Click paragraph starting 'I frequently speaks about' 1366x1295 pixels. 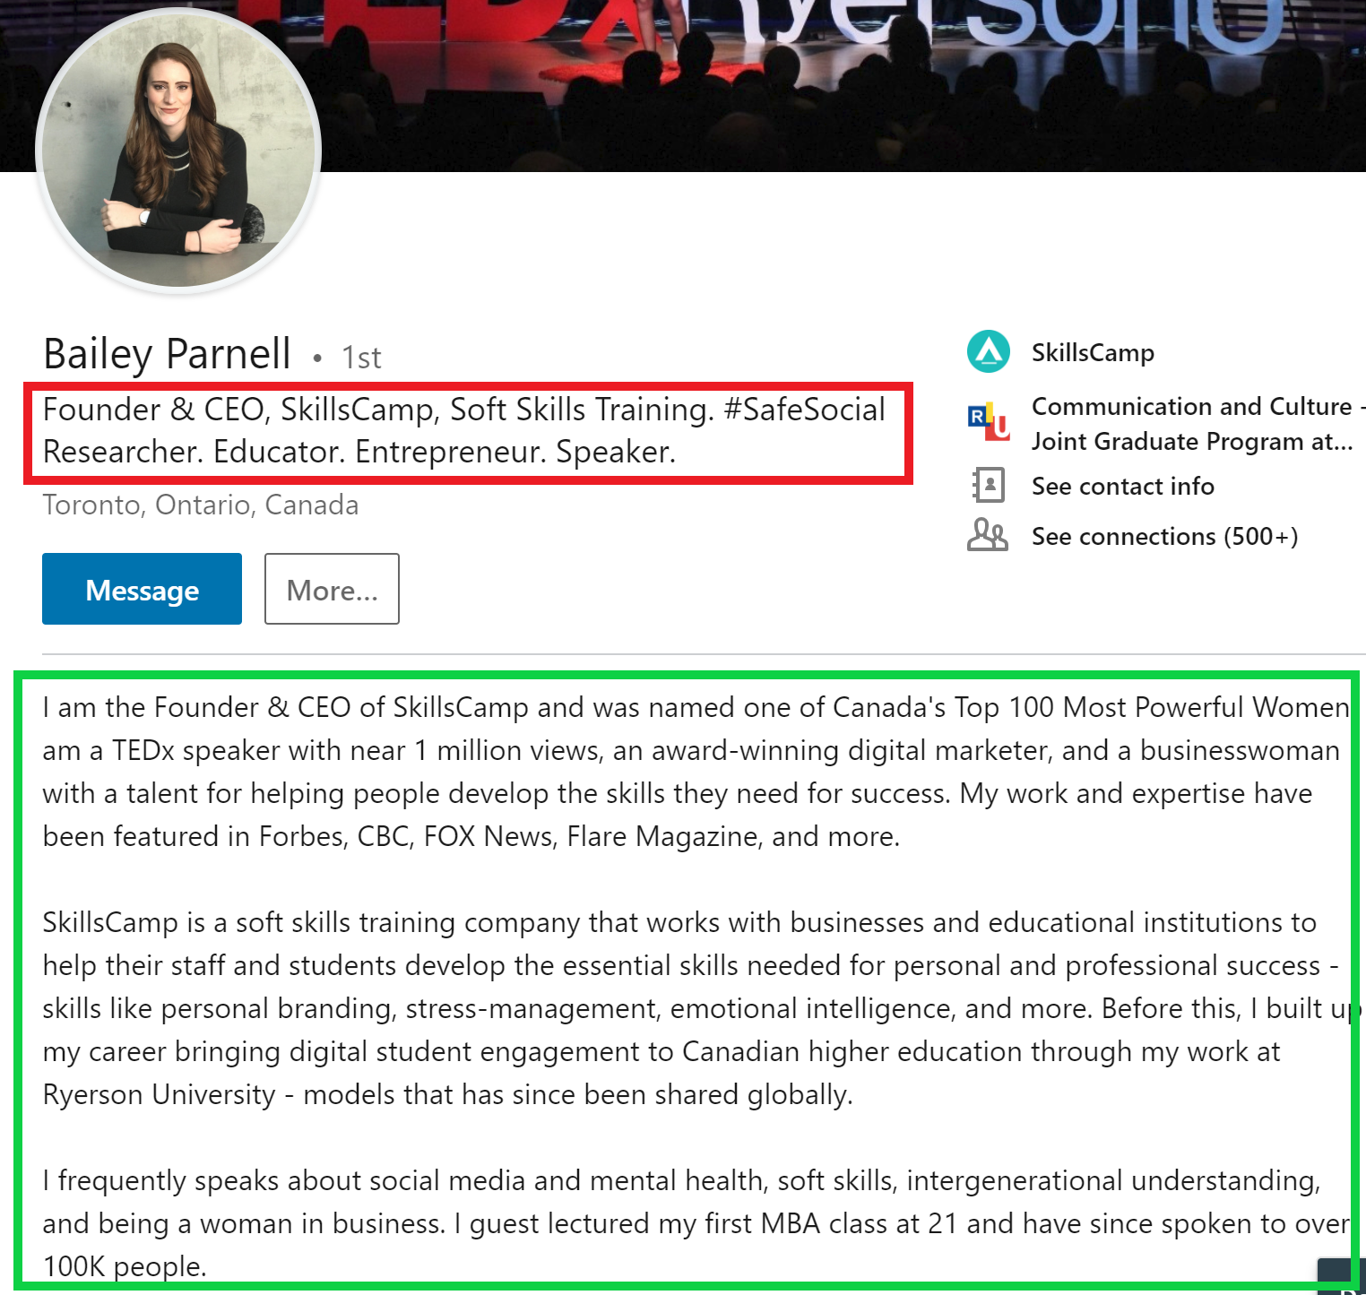[696, 1223]
